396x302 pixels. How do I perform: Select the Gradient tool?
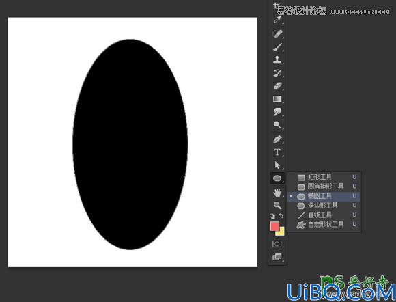[277, 98]
